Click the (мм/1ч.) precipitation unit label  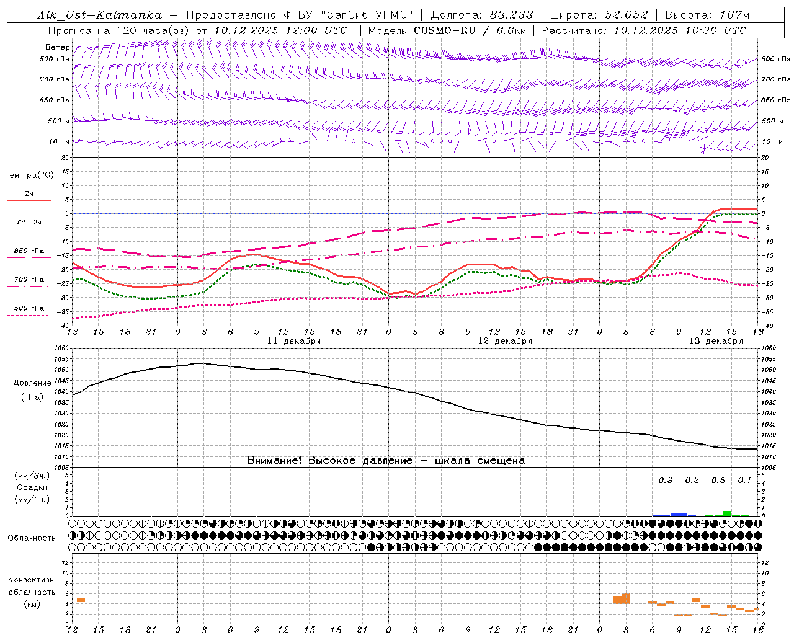pos(32,499)
